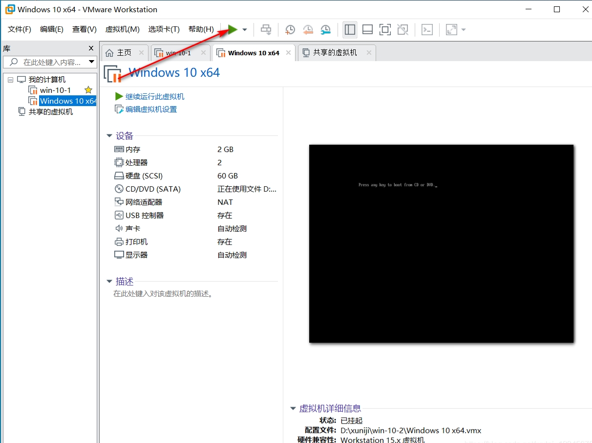This screenshot has width=592, height=443.
Task: Select Windows 10 x64 in library tree
Action: click(x=68, y=101)
